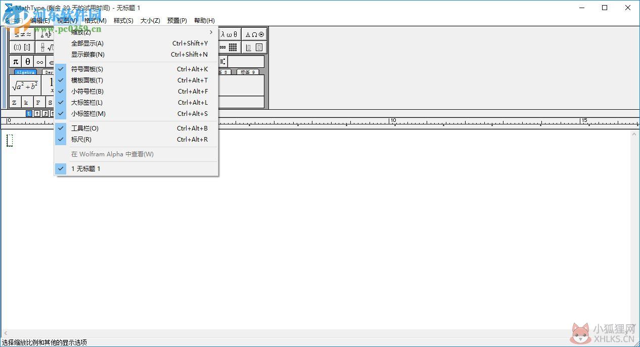The image size is (640, 347).
Task: Click 在 Wolfram Alpha 中查看(W)
Action: (136, 154)
